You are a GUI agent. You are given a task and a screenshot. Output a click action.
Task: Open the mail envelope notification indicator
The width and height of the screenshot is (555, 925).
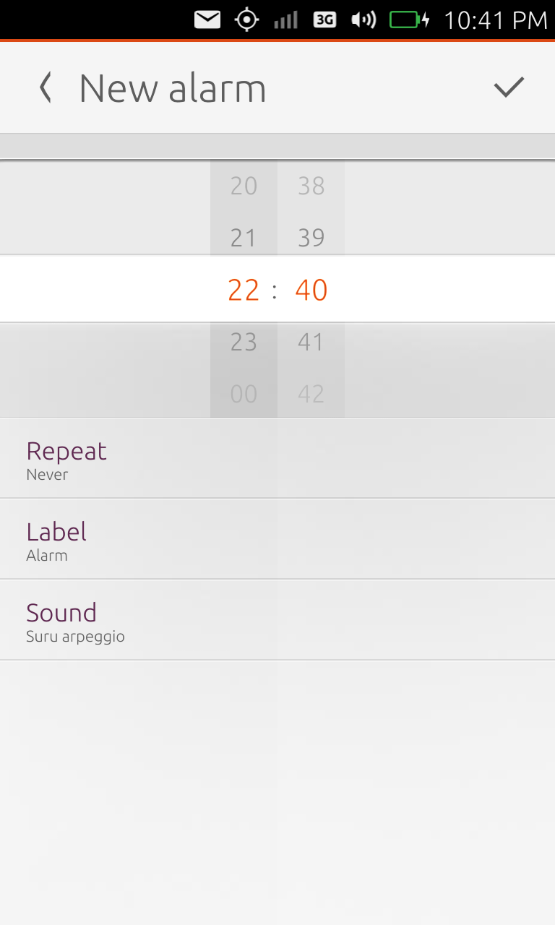coord(207,20)
